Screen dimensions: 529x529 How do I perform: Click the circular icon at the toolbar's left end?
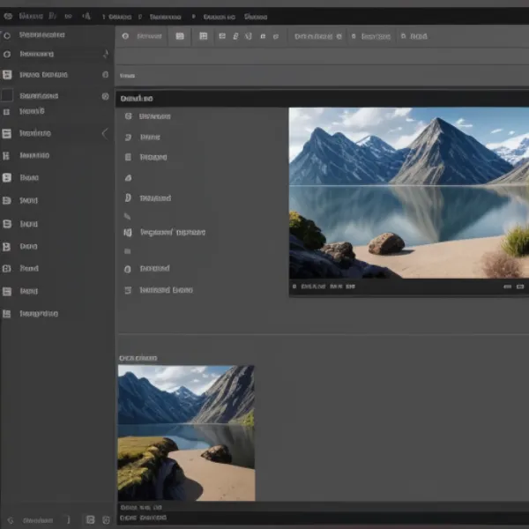point(125,36)
